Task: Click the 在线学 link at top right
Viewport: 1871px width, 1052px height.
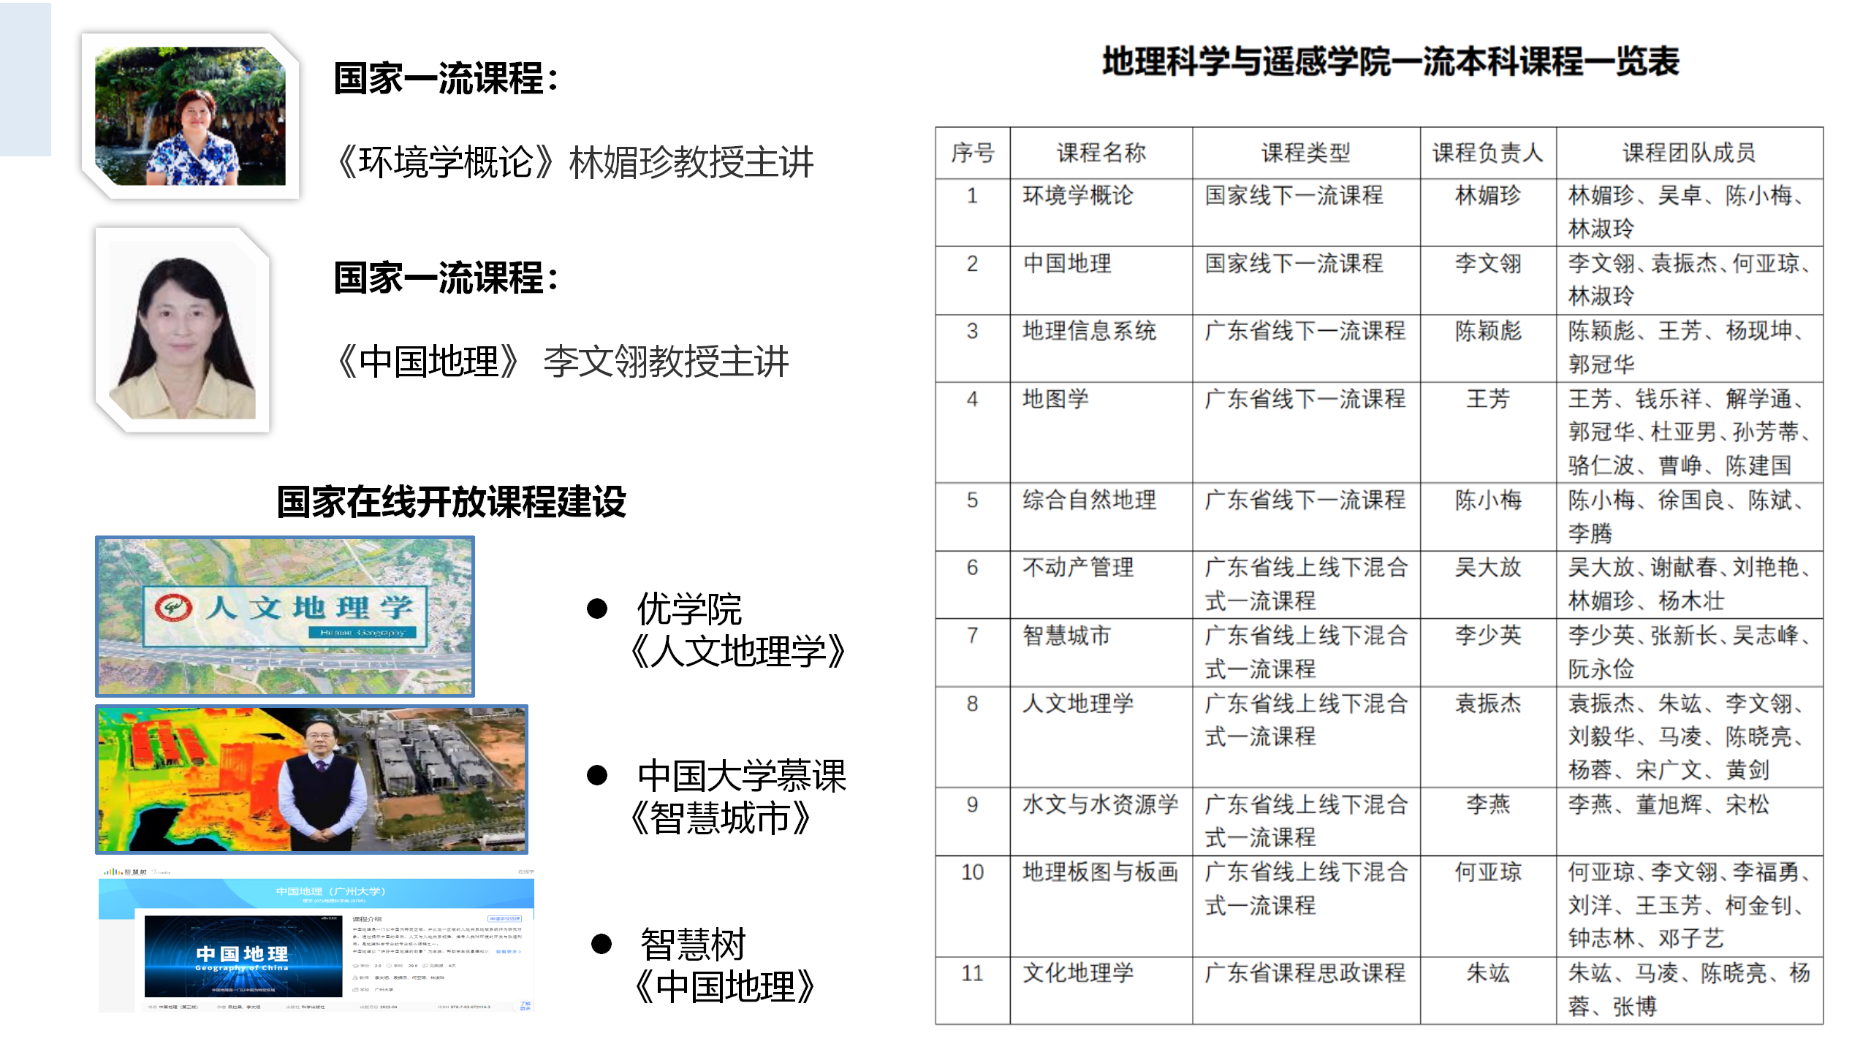Action: [525, 872]
